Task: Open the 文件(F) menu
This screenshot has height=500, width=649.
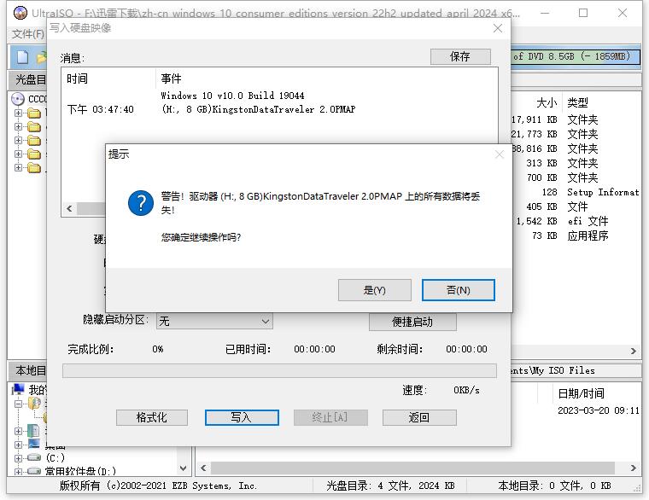Action: [x=27, y=33]
